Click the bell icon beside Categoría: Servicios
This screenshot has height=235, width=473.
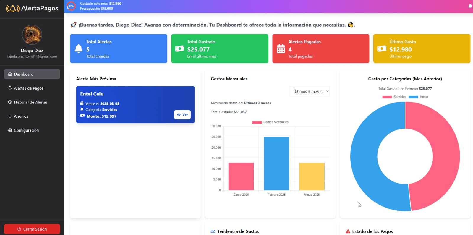pos(82,109)
